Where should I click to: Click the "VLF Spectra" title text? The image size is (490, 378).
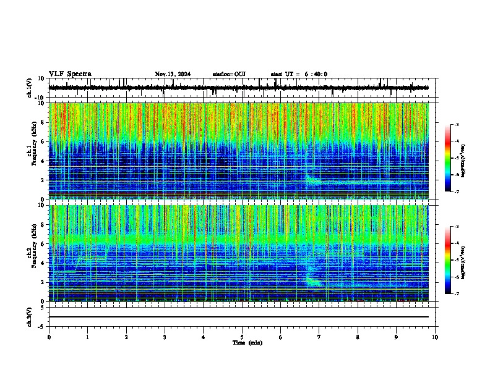[x=70, y=74]
